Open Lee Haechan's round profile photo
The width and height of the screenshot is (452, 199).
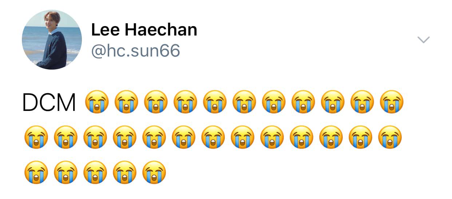(x=52, y=40)
